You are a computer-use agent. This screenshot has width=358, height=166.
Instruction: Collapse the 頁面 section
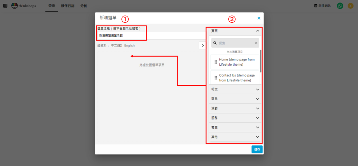tap(258, 31)
